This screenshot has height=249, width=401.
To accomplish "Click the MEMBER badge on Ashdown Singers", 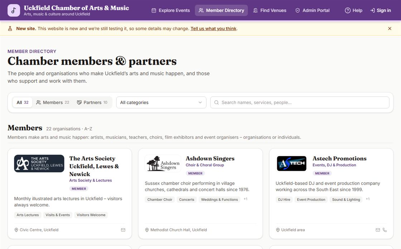I will 195,173.
